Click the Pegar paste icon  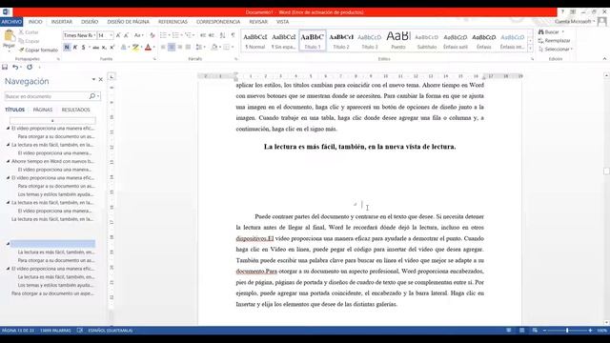point(9,36)
